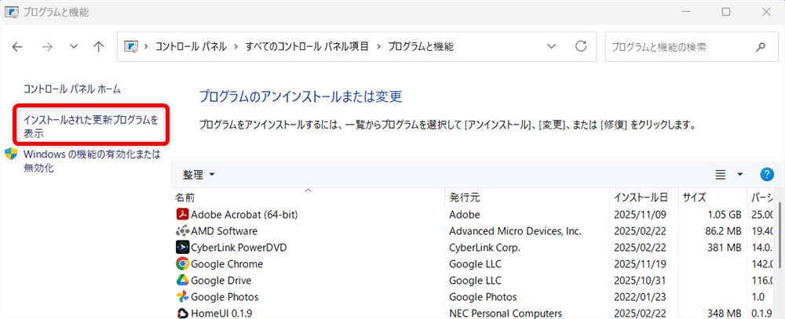Open Windows の機能の有効化または無効化 link
This screenshot has height=319, width=785.
click(92, 161)
